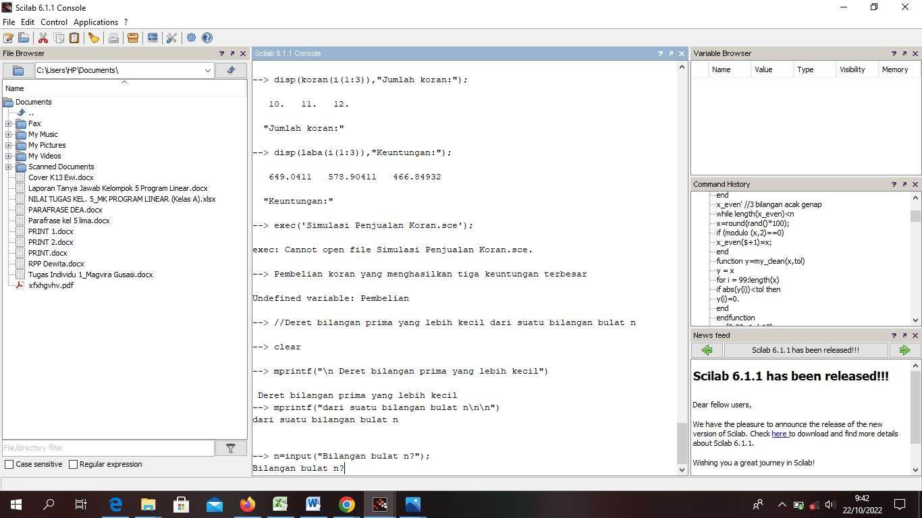The height and width of the screenshot is (518, 922).
Task: Undock the Scilab Console panel
Action: click(671, 53)
